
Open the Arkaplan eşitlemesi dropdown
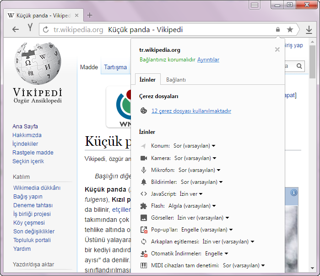click(228, 242)
